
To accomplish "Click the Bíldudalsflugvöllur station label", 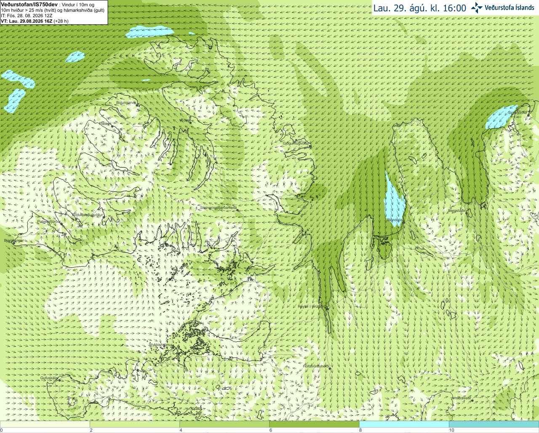I will coord(88,215).
